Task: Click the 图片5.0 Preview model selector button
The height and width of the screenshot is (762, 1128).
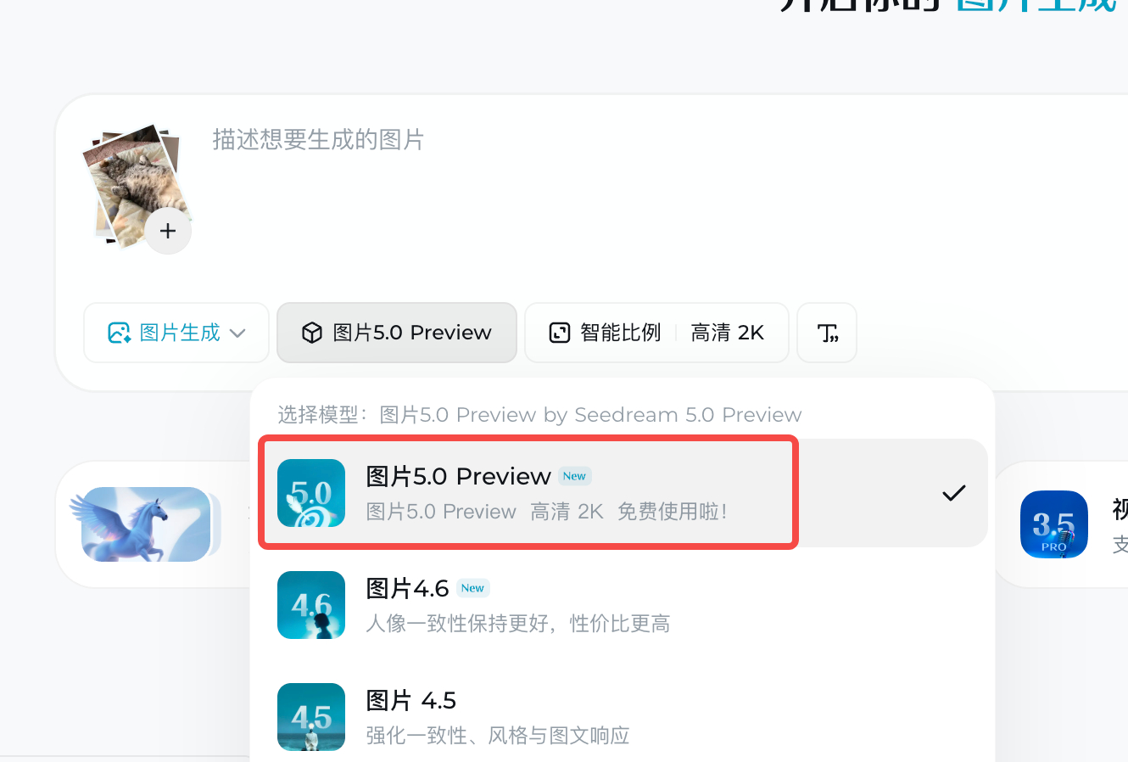Action: pyautogui.click(x=397, y=333)
